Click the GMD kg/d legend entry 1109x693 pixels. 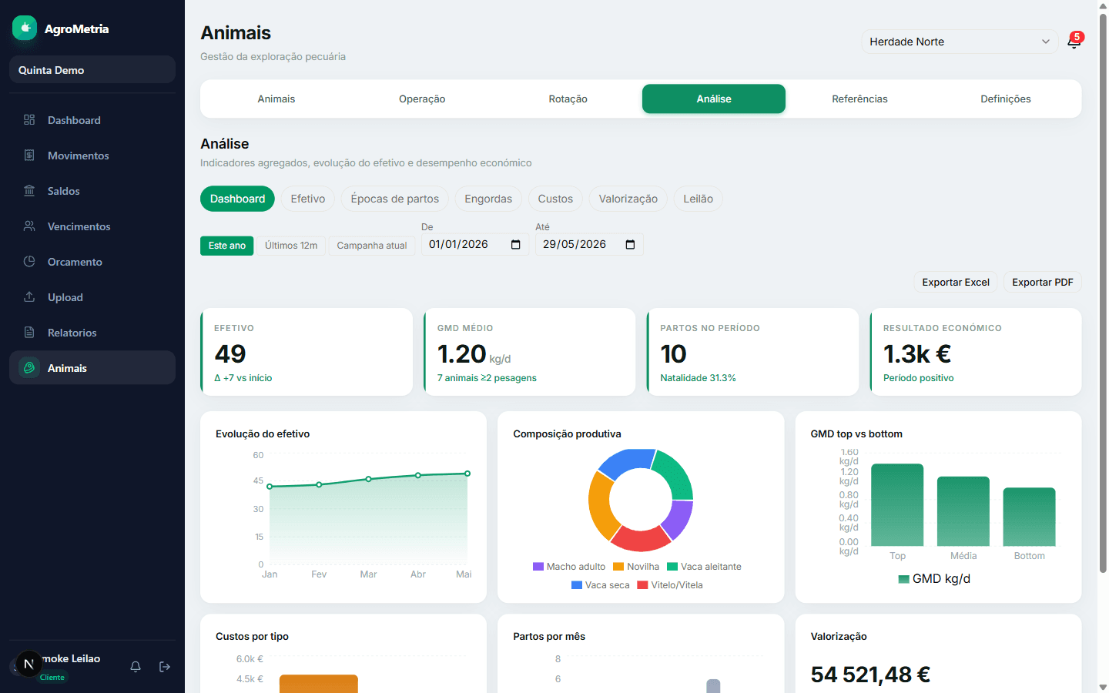(x=934, y=579)
